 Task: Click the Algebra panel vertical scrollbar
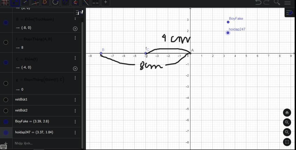pyautogui.click(x=82, y=85)
